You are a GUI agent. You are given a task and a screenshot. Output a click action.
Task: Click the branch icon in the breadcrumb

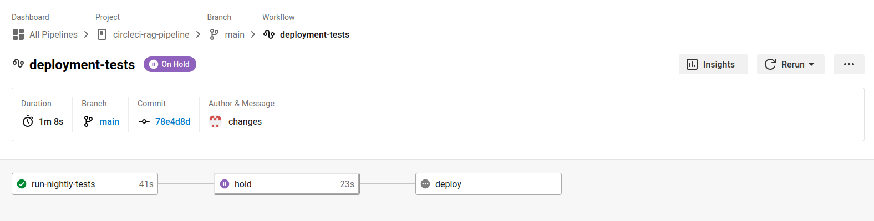pyautogui.click(x=214, y=34)
